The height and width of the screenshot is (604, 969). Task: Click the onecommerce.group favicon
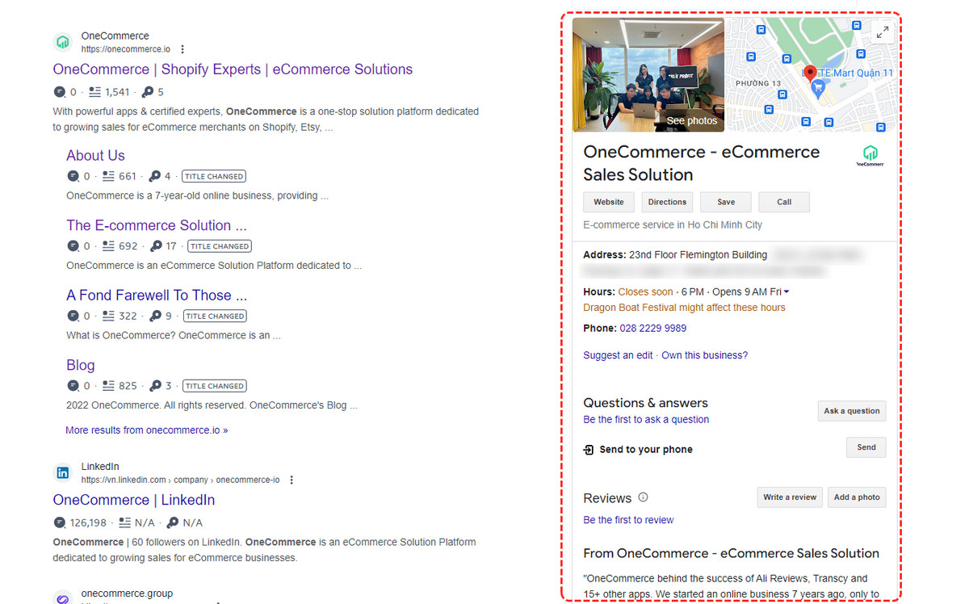[x=62, y=598]
